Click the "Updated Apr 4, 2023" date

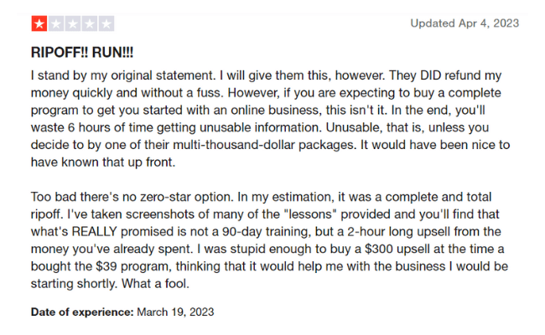coord(465,23)
